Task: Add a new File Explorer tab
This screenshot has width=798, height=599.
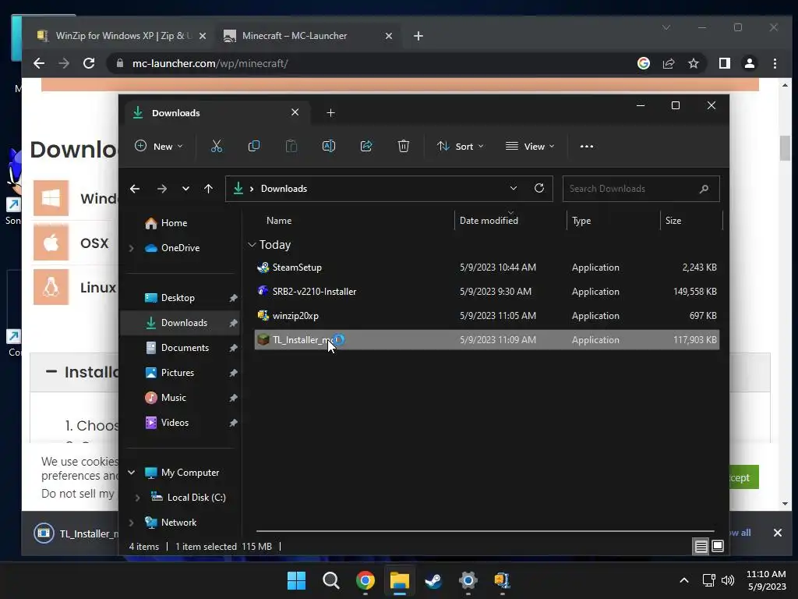Action: click(x=330, y=113)
